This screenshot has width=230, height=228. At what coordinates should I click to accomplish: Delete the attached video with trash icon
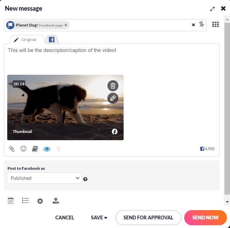click(113, 86)
